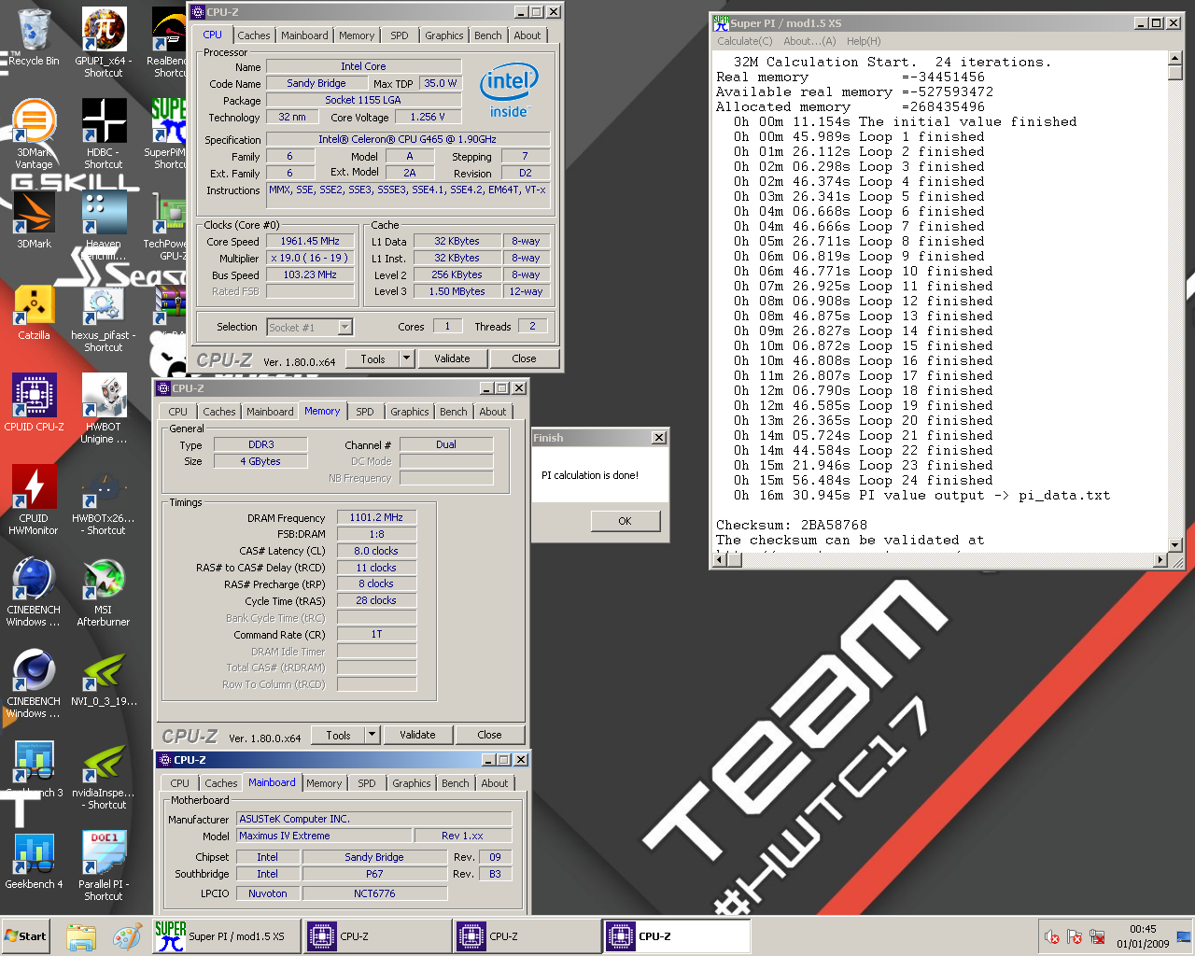Click Tools button in Memory CPU-Z window

pyautogui.click(x=338, y=735)
